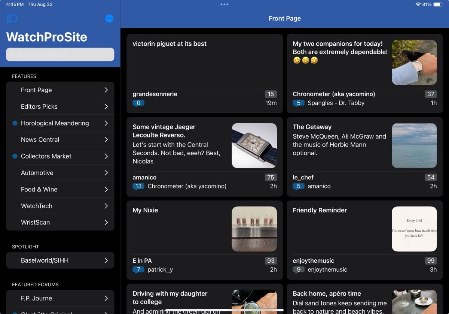Click author name grandesonnerie

pos(155,94)
